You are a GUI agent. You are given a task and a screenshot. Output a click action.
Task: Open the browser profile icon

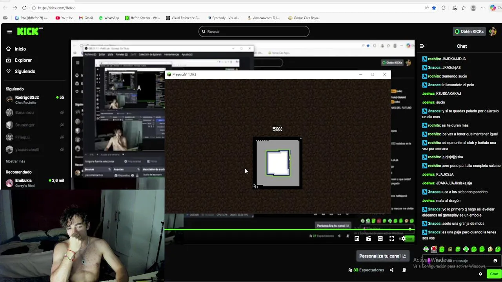[473, 8]
